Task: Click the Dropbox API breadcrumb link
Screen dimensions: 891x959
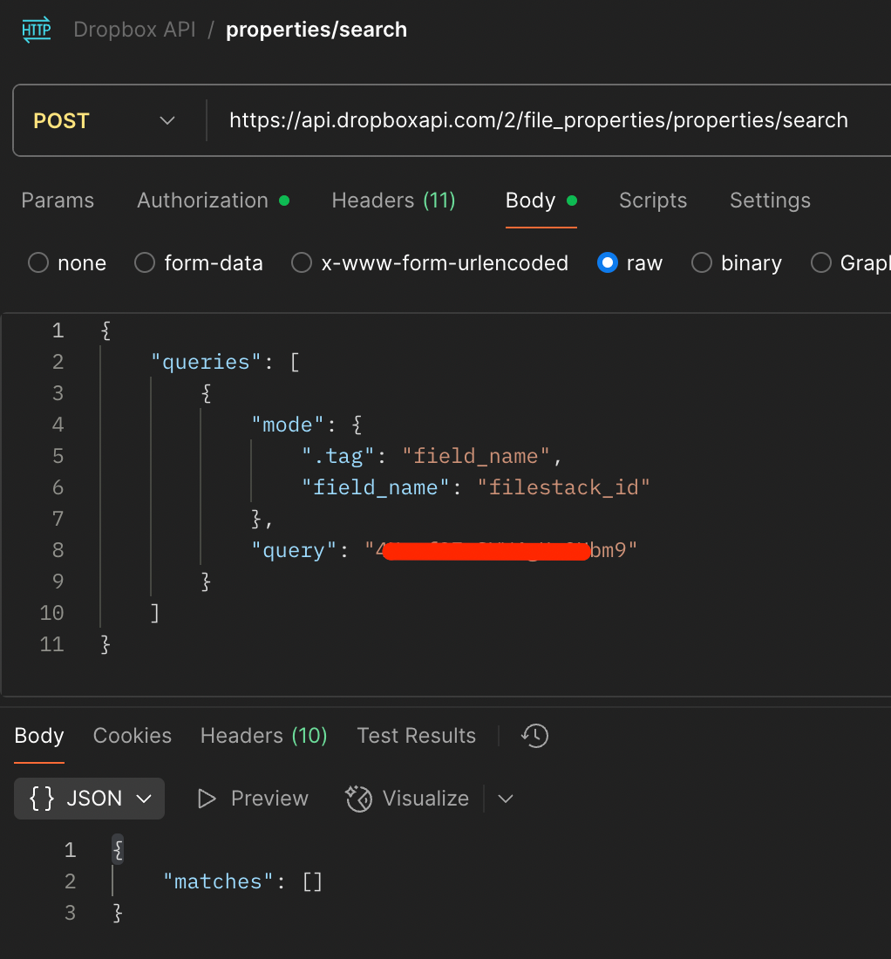Action: (133, 30)
